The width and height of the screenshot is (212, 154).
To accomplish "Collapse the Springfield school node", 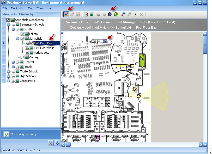I will 18,39.
